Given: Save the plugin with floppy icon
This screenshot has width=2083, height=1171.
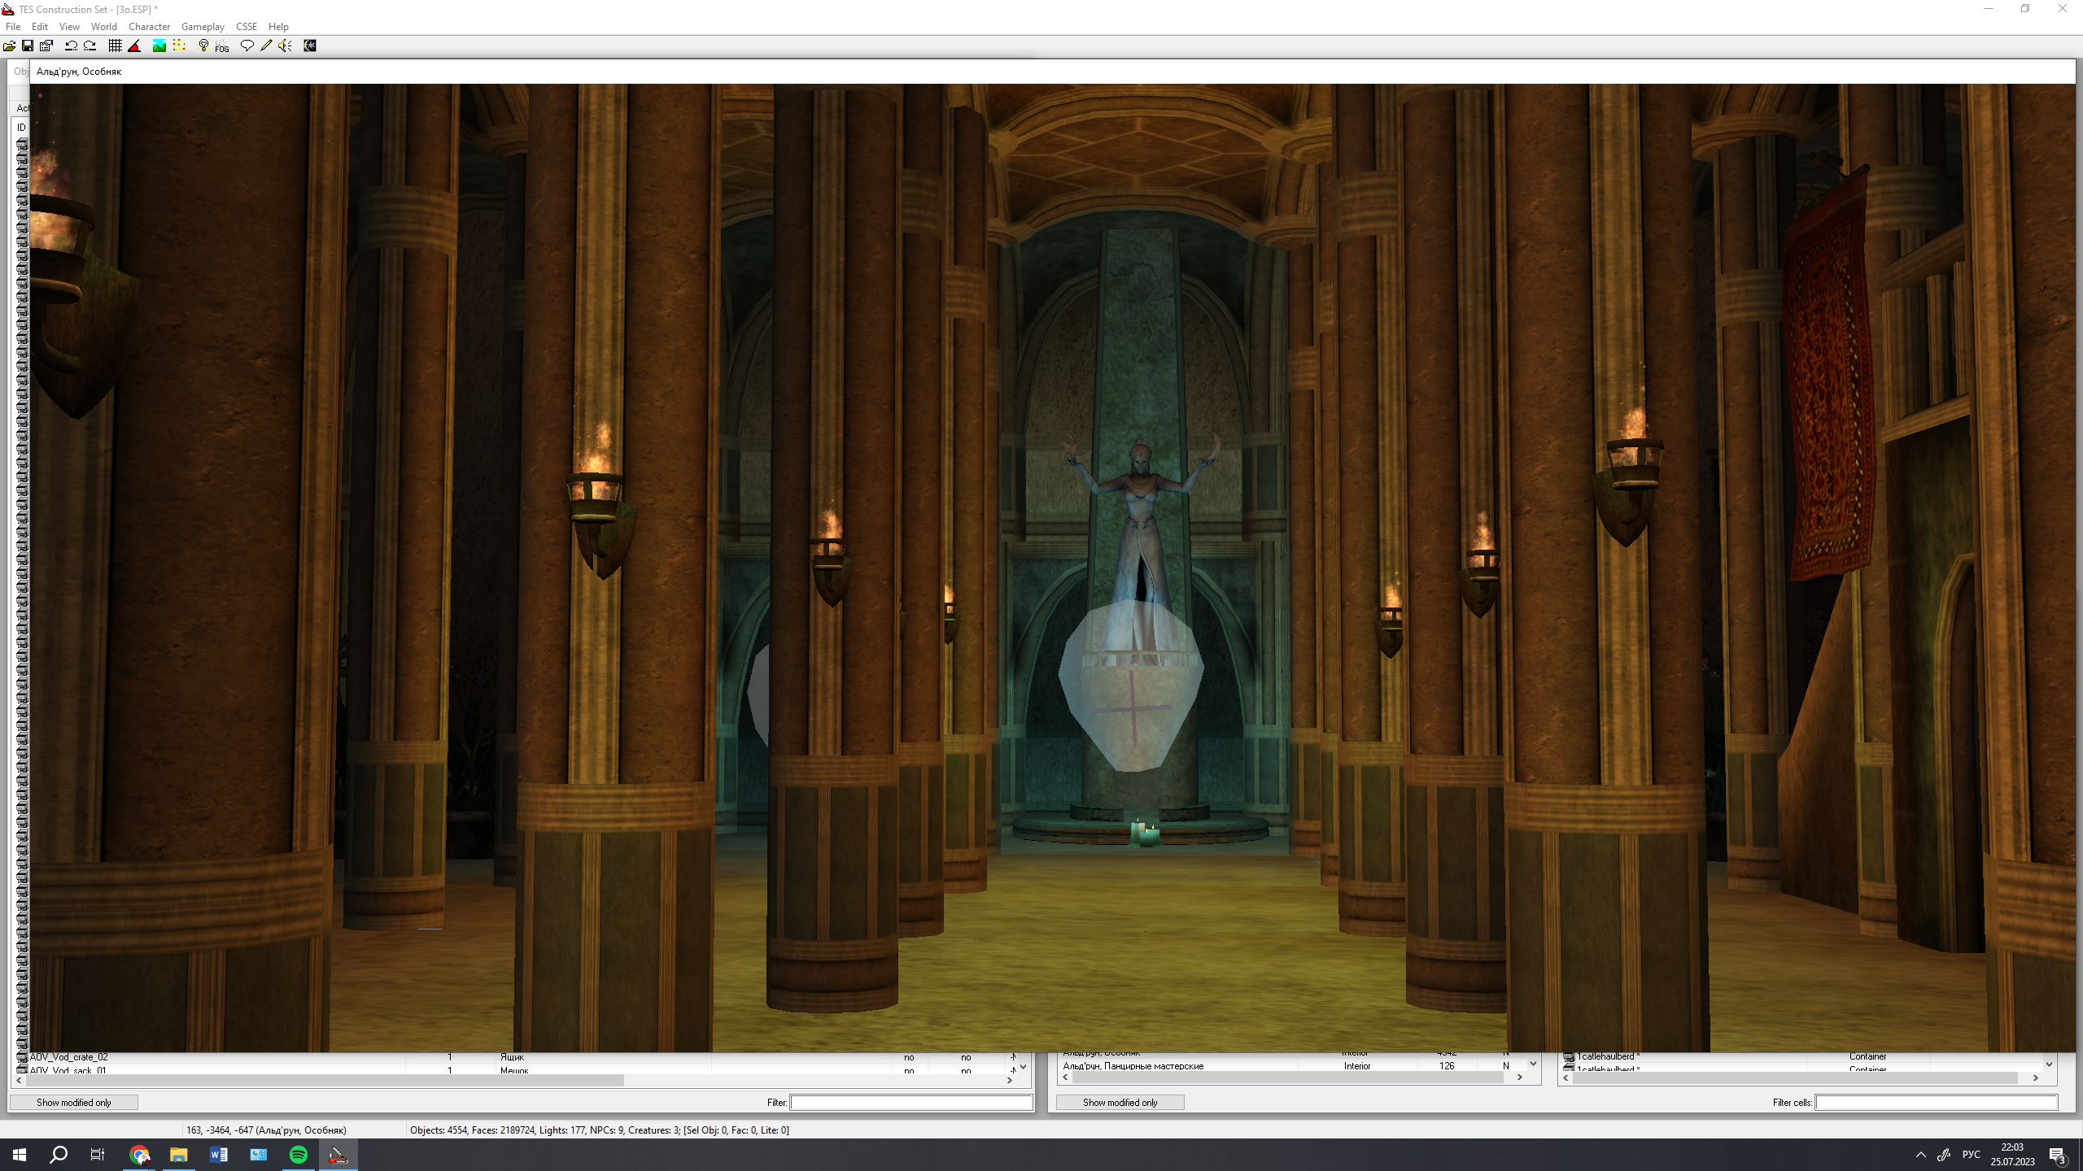Looking at the screenshot, I should [x=28, y=46].
